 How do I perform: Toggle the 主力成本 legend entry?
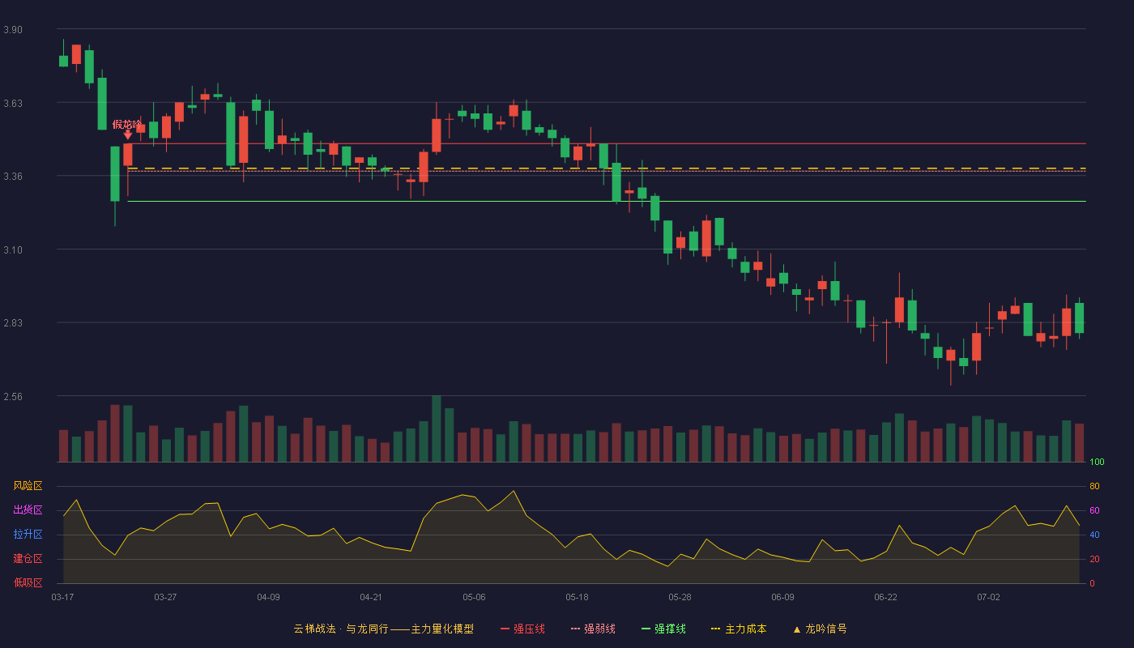739,629
